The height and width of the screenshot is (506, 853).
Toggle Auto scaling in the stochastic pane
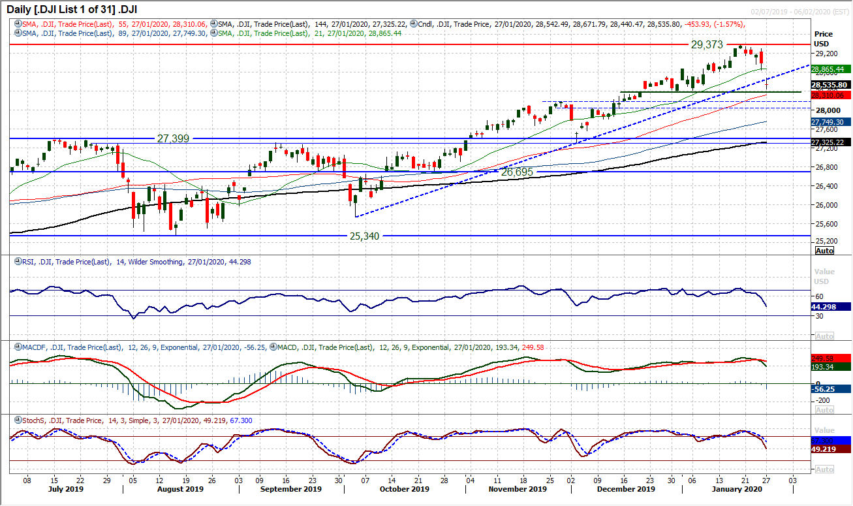(x=825, y=469)
